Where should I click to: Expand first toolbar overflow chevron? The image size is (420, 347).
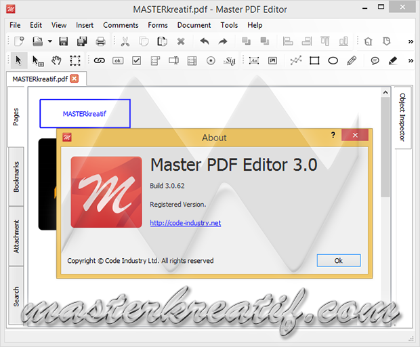(411, 41)
